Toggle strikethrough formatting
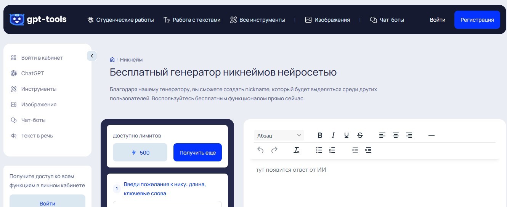 (x=360, y=135)
